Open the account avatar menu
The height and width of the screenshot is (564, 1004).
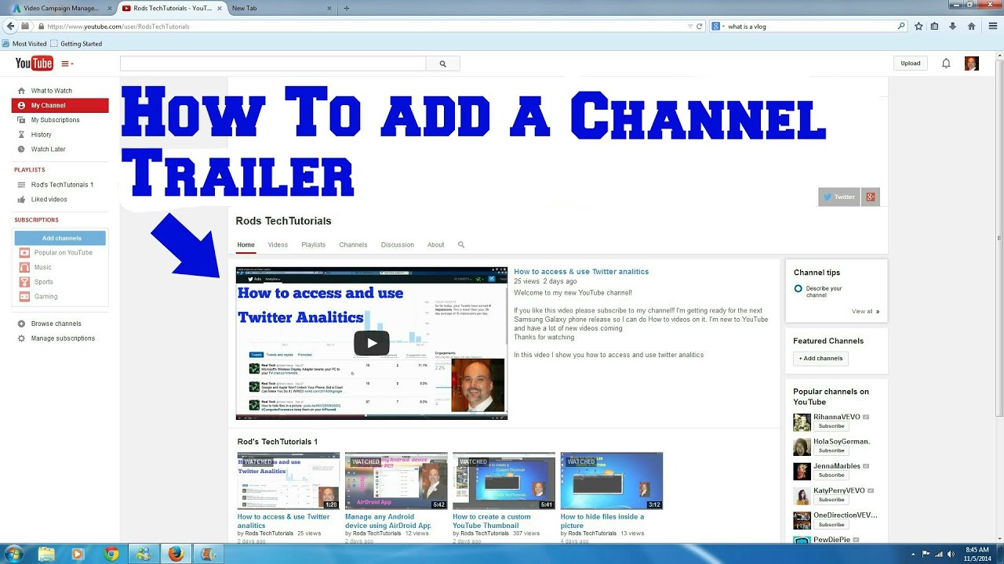coord(971,63)
